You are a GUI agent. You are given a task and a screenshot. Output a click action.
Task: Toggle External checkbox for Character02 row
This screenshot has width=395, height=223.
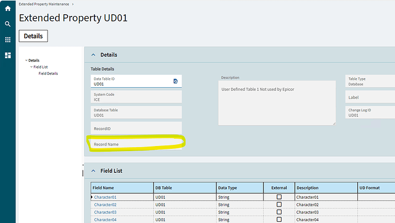pyautogui.click(x=279, y=204)
